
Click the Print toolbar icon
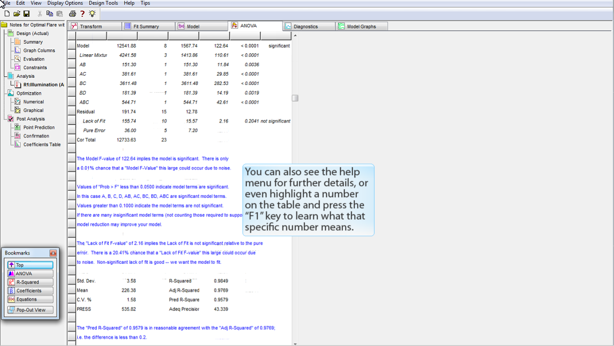[72, 14]
